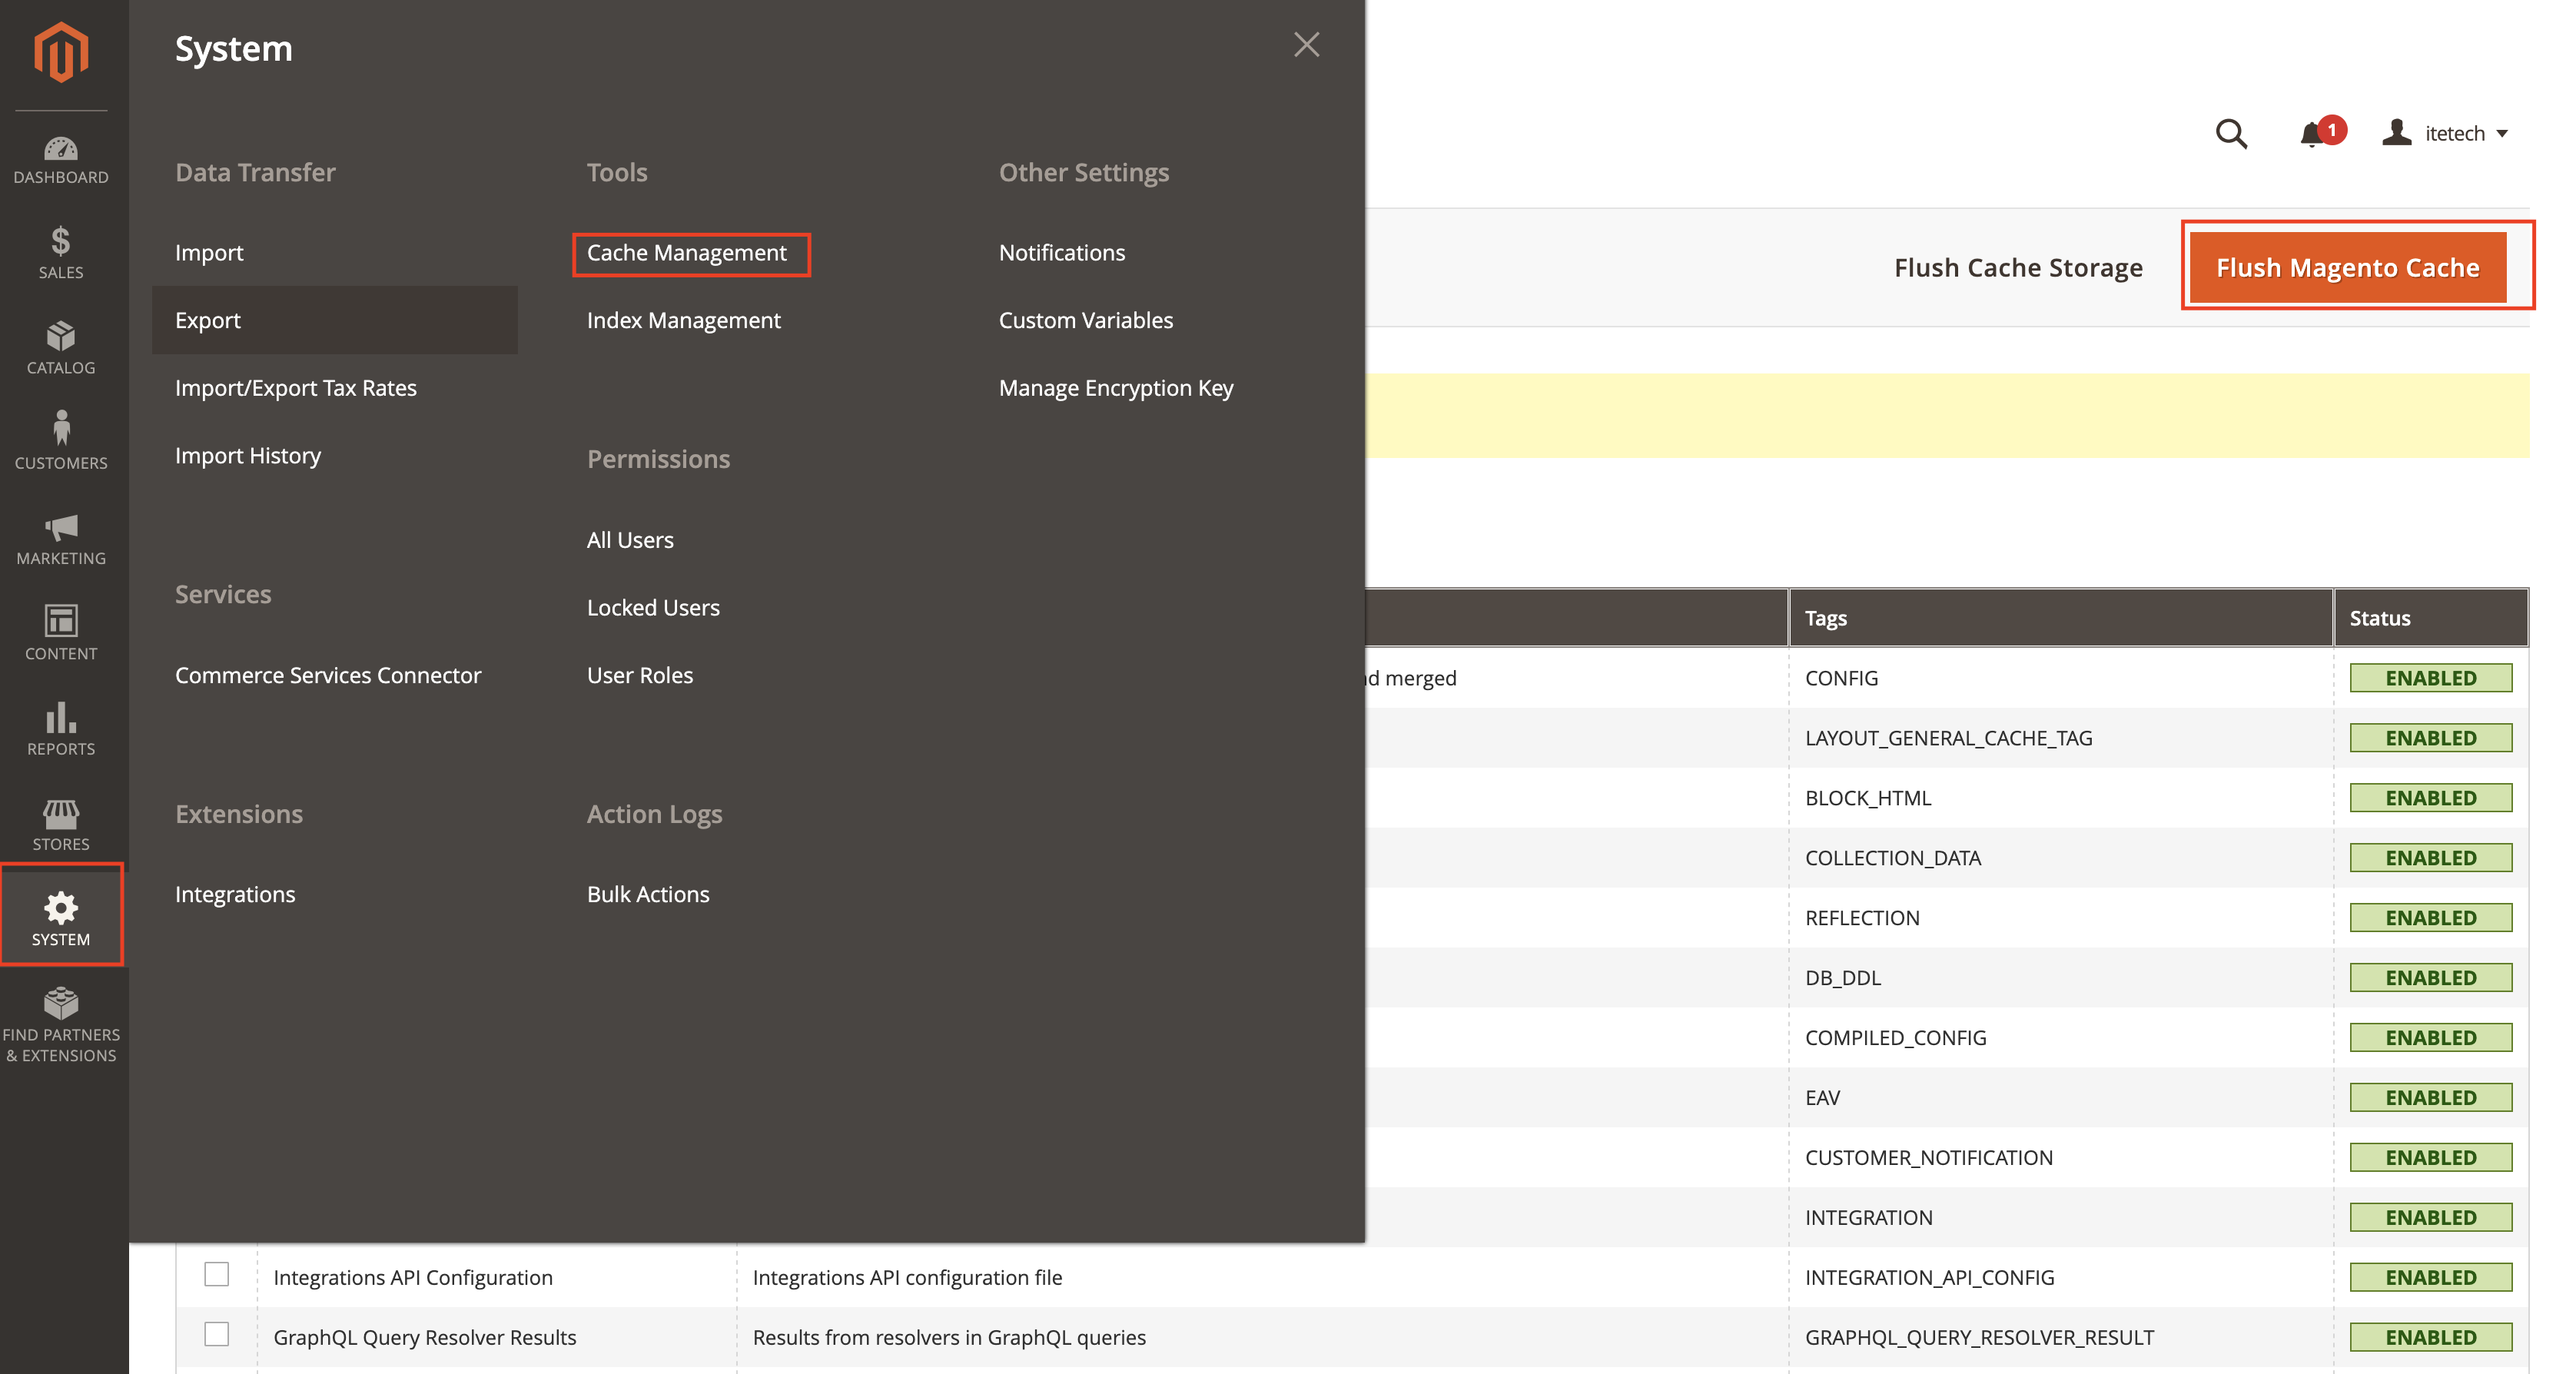Click Flush Cache Storage

point(2018,266)
